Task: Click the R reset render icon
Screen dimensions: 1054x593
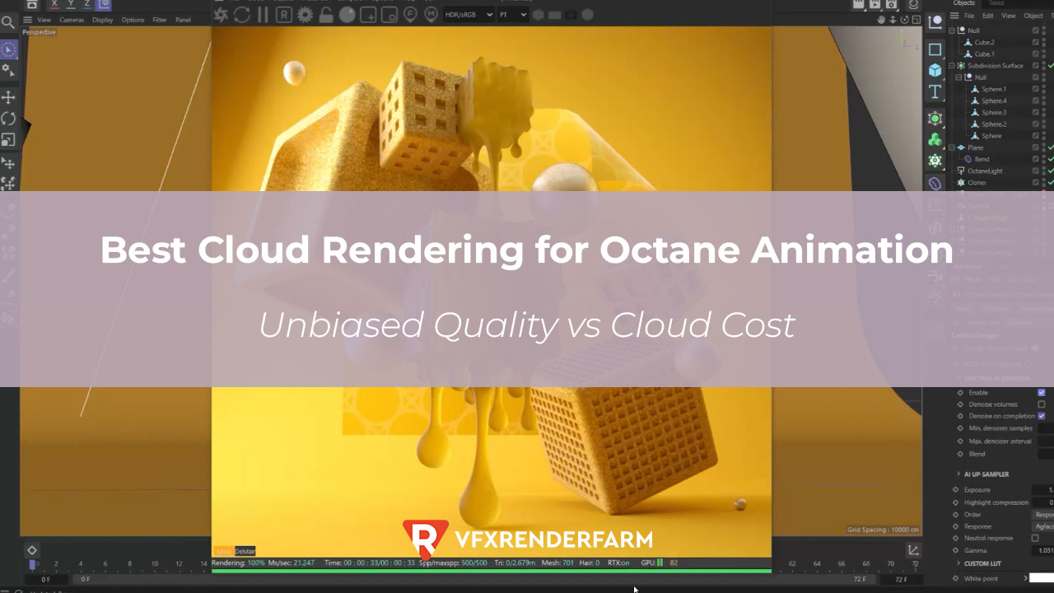Action: click(284, 14)
